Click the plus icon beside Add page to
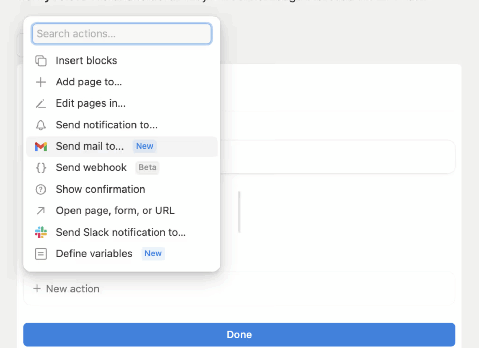Screen dimensions: 479x348 (41, 82)
